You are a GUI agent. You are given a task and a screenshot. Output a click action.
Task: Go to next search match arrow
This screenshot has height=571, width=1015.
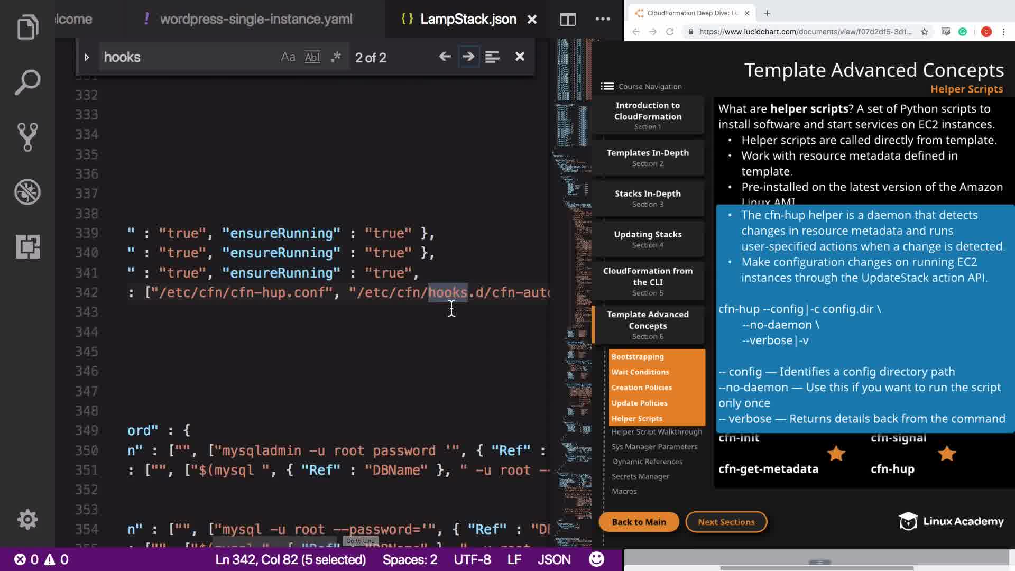point(468,57)
